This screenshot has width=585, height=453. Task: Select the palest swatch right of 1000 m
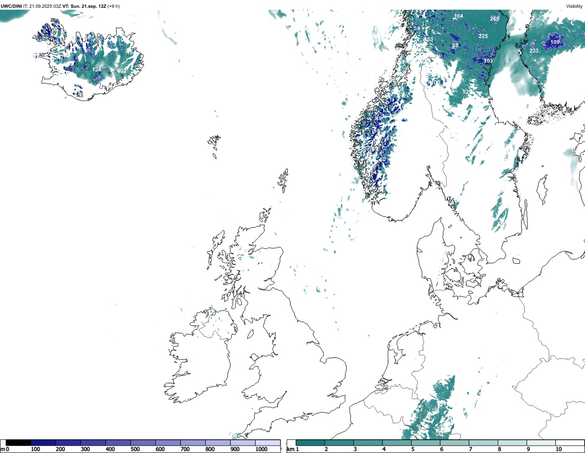267,443
